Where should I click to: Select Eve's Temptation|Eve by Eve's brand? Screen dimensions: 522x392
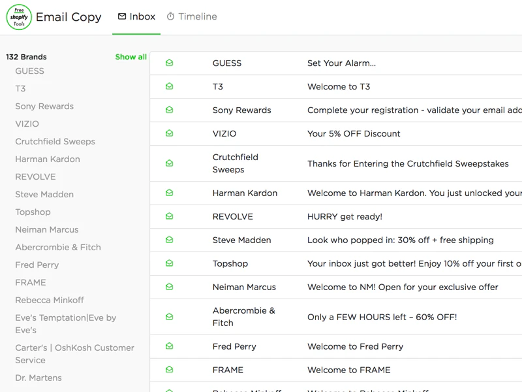tap(66, 324)
